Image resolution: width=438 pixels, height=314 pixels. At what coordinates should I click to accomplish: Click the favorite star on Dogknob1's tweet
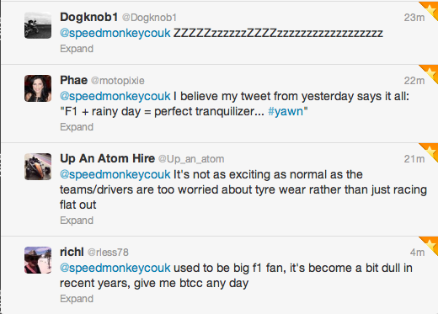431,9
